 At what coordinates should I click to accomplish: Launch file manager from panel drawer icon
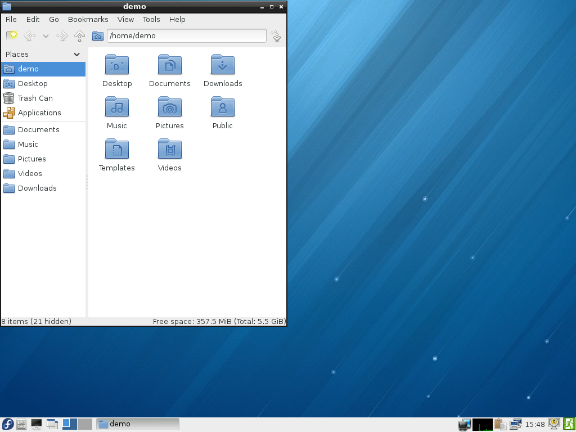click(x=21, y=424)
